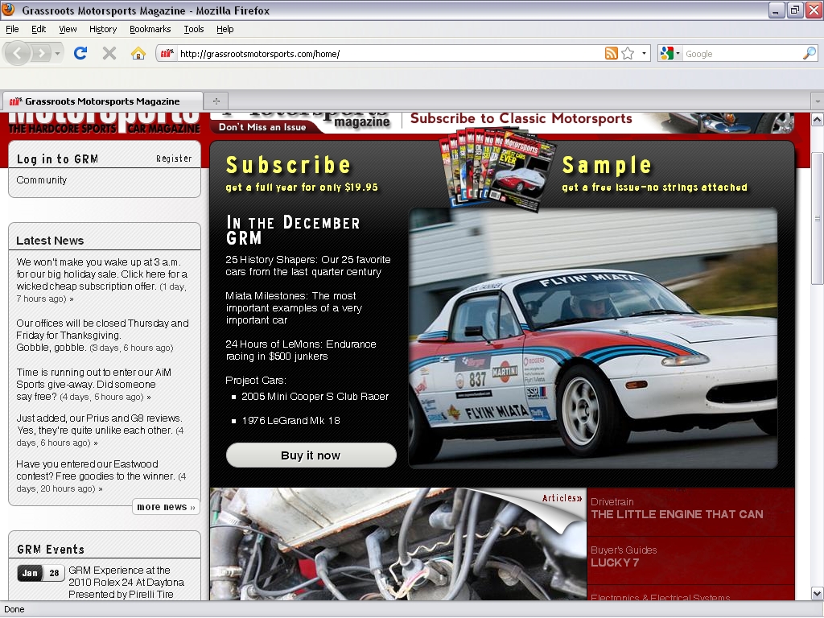Click the 2005 Mini Cooper S Club Racer item
Screen dimensions: 824x618
315,396
